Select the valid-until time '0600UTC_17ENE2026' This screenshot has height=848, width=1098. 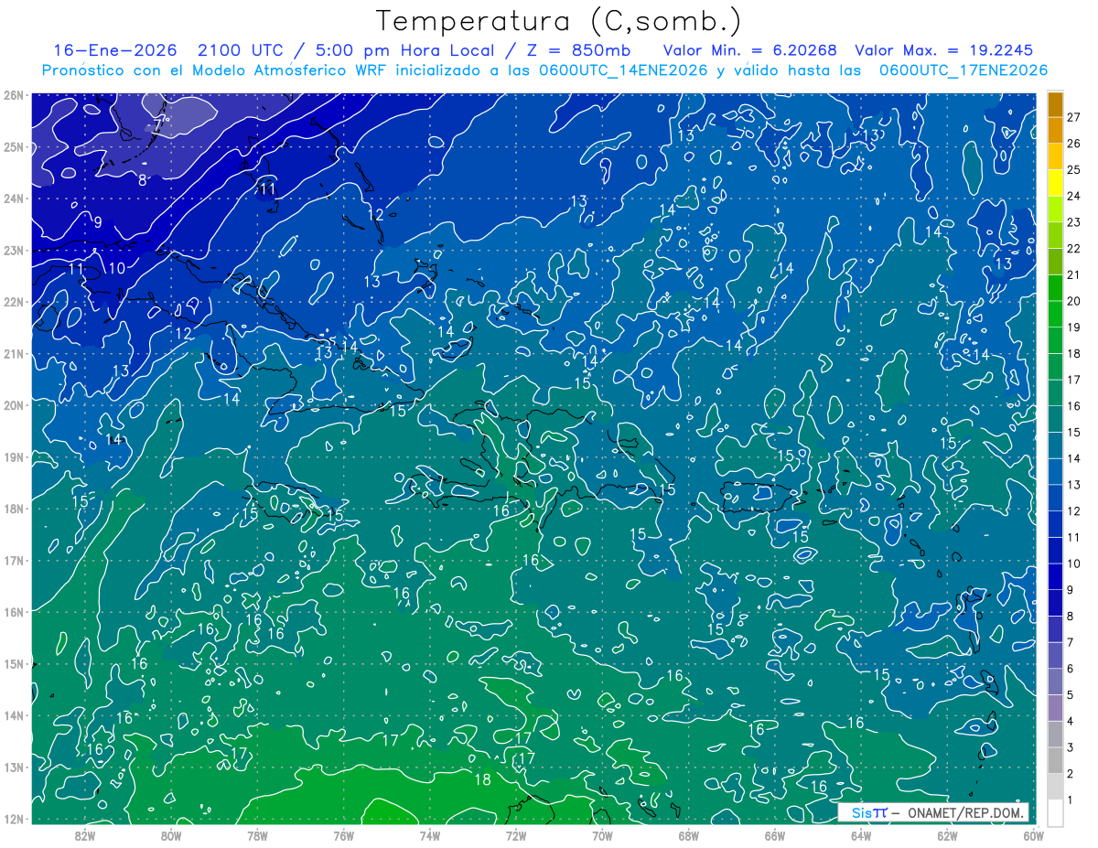(x=963, y=70)
